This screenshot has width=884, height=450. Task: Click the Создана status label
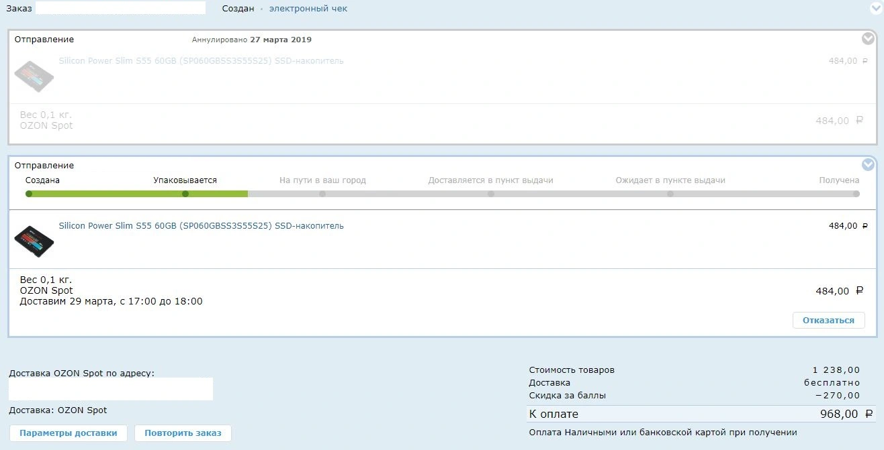[x=42, y=180]
